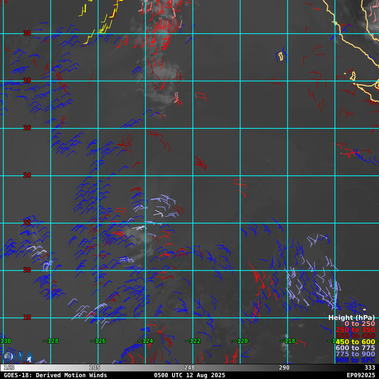
Task: Click the 205 value on the grayscale colorbar
Action: pos(95,368)
